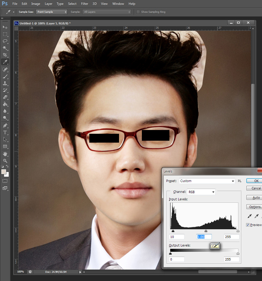
Task: Open the Filter menu
Action: click(x=85, y=4)
